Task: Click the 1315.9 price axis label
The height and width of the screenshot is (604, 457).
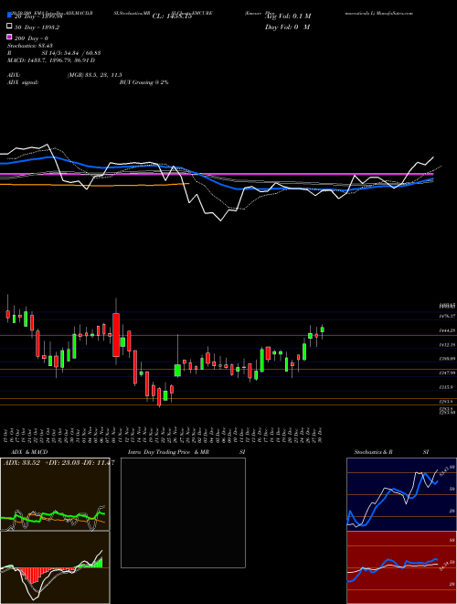Action: click(448, 387)
